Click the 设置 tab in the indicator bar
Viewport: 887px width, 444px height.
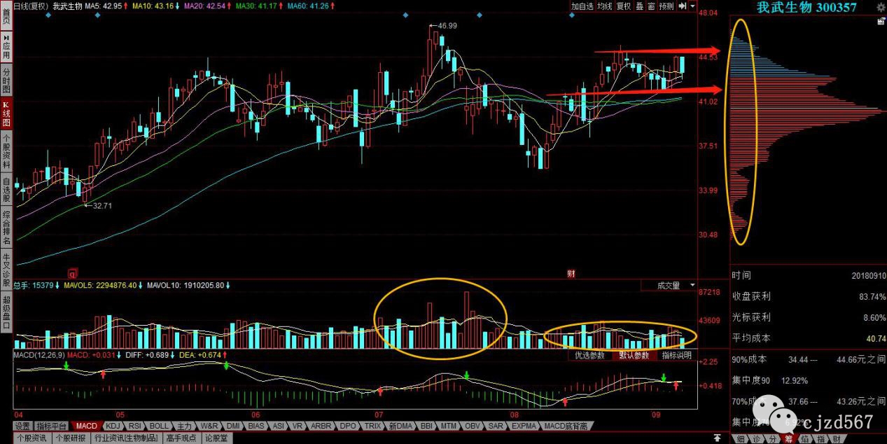(22, 426)
